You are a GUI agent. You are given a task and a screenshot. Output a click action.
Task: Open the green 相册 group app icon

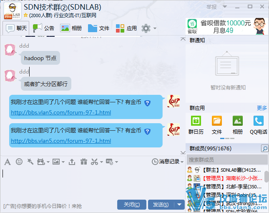coord(238,121)
